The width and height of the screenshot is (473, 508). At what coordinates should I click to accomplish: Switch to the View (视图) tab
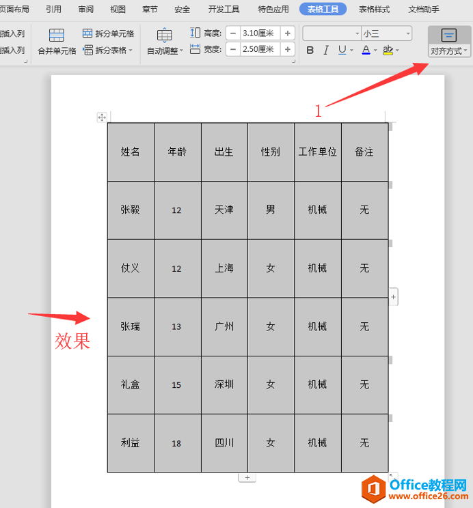tap(118, 10)
